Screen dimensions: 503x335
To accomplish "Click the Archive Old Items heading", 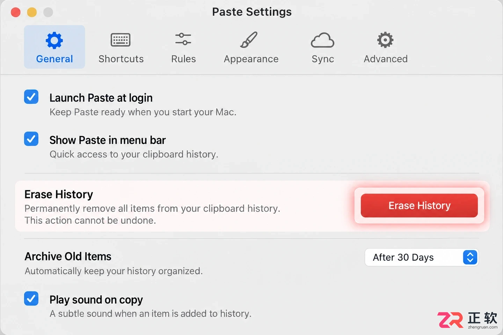I will 68,256.
